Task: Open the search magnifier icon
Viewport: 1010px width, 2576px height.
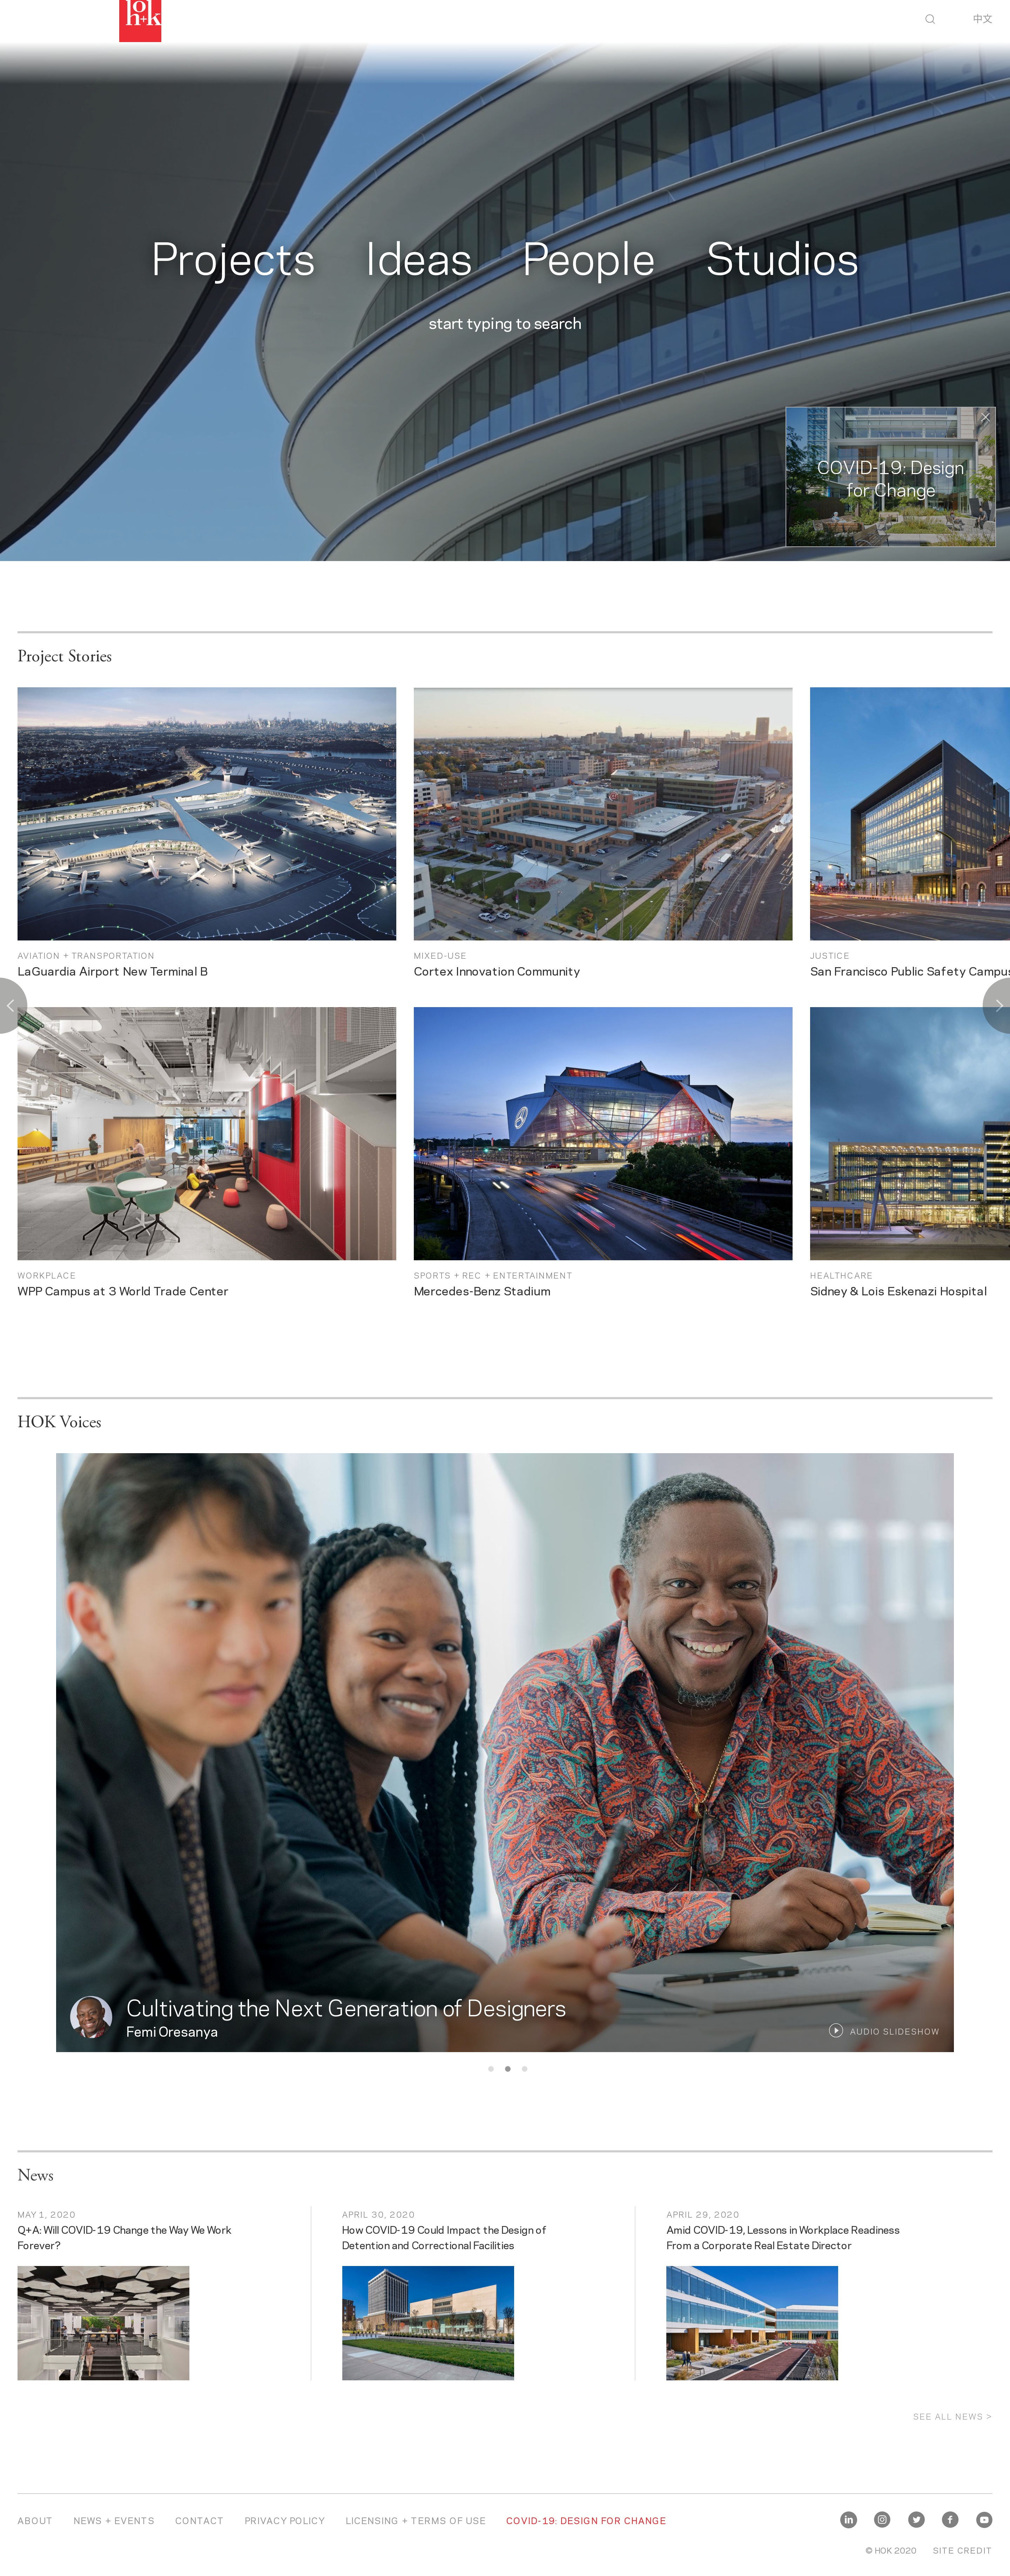Action: coord(930,19)
